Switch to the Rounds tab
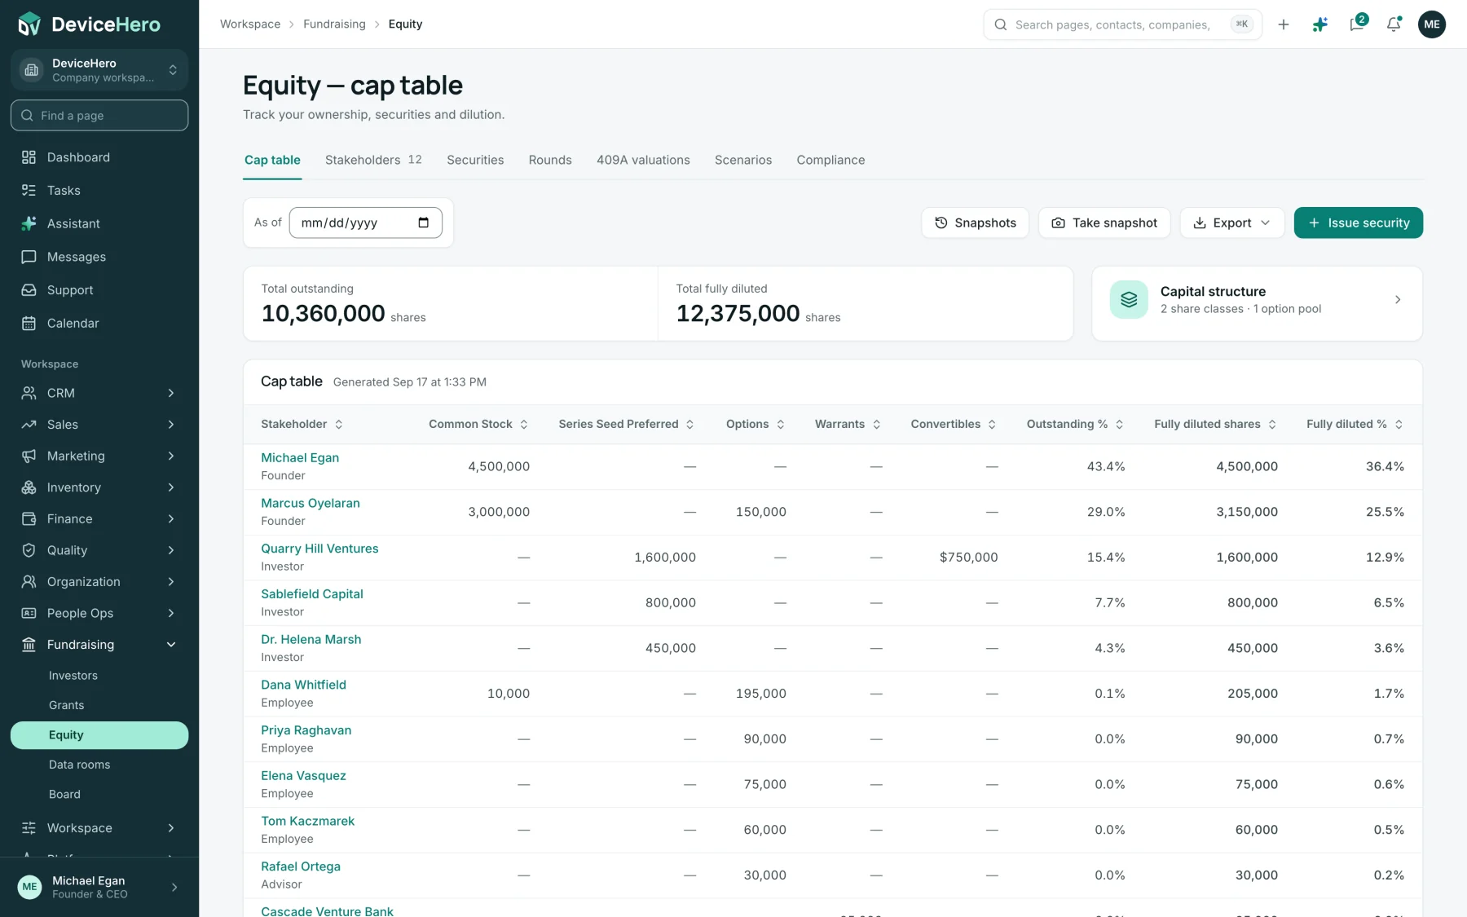Screen dimensions: 1467x917 coord(550,160)
